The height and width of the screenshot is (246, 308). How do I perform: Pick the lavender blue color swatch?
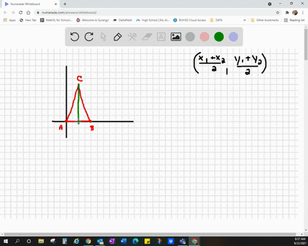click(233, 37)
